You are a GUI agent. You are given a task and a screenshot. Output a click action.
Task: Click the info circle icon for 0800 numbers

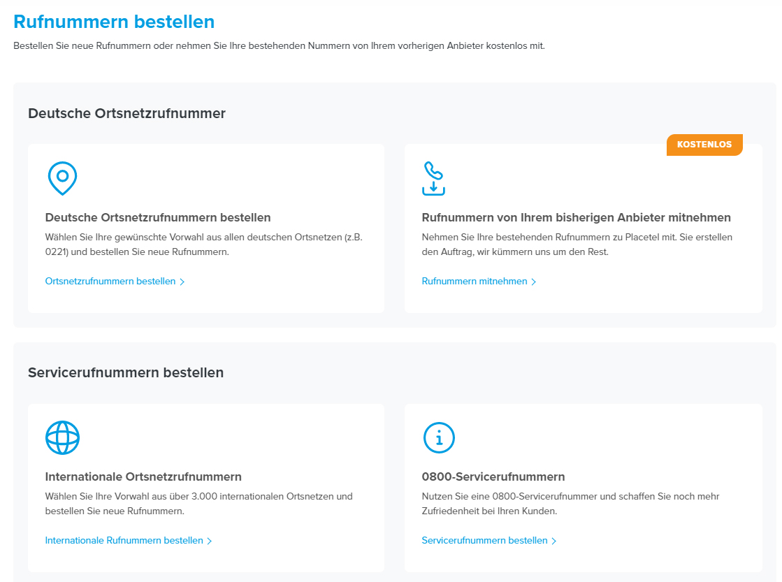click(x=439, y=438)
